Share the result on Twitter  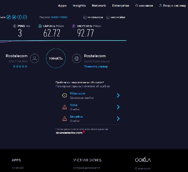coord(14,17)
